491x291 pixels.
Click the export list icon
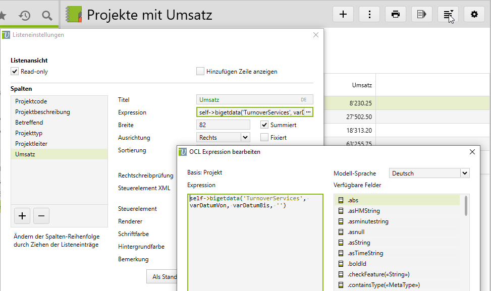click(422, 14)
